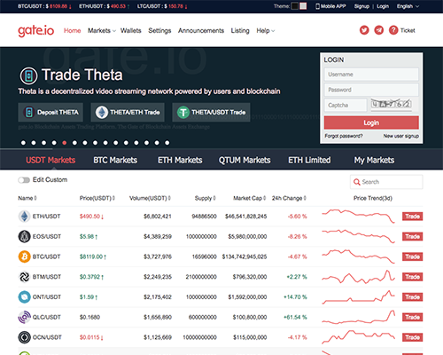This screenshot has width=443, height=355.
Task: Click the ONT/USDT price trend chart
Action: click(x=358, y=296)
